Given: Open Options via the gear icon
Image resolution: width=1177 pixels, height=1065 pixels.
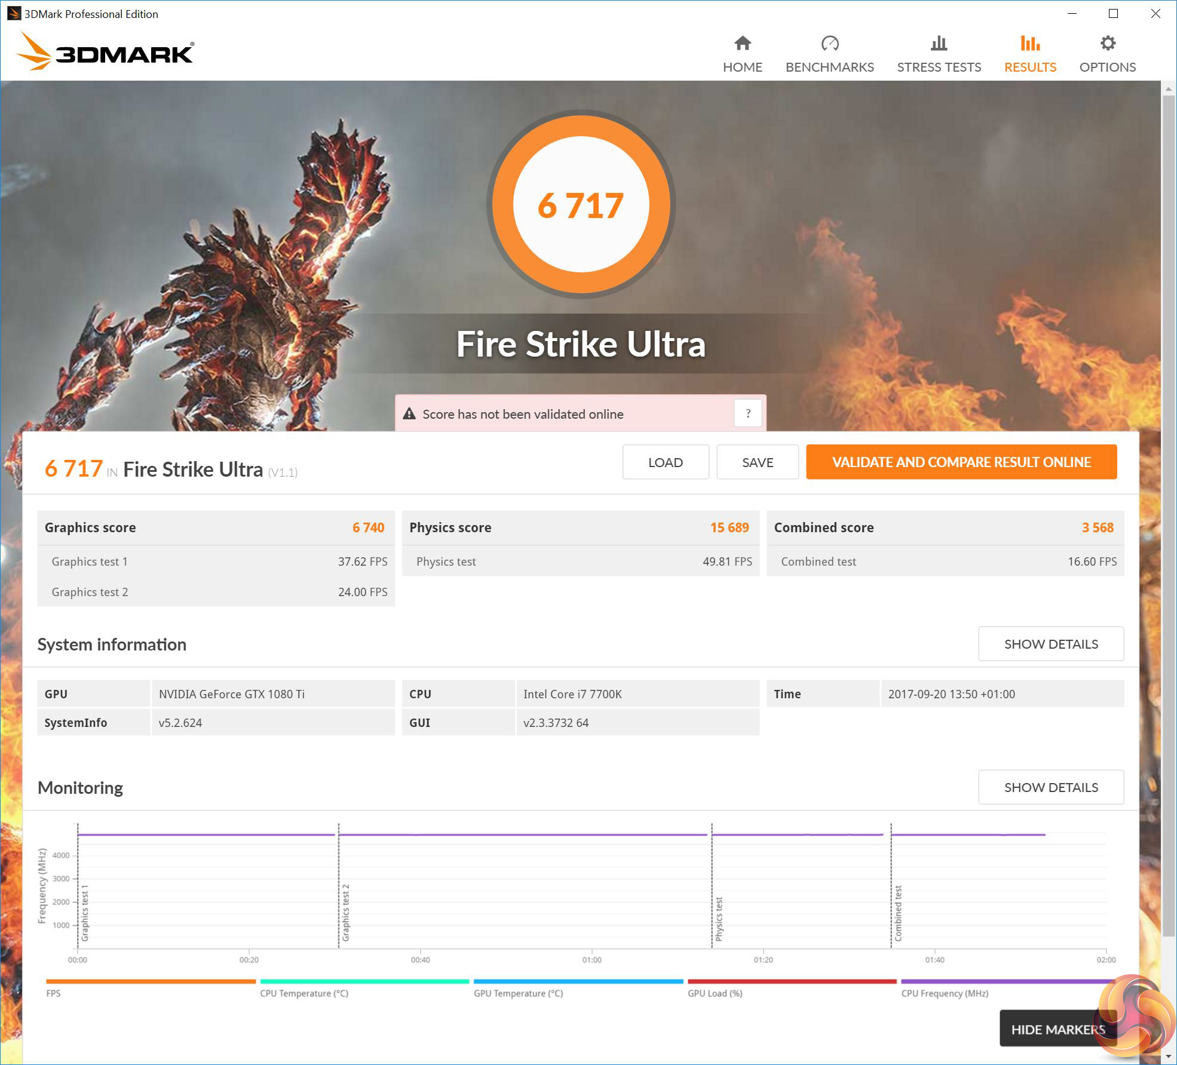Looking at the screenshot, I should coord(1107,43).
